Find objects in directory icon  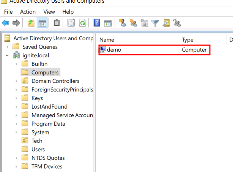[x=166, y=23]
